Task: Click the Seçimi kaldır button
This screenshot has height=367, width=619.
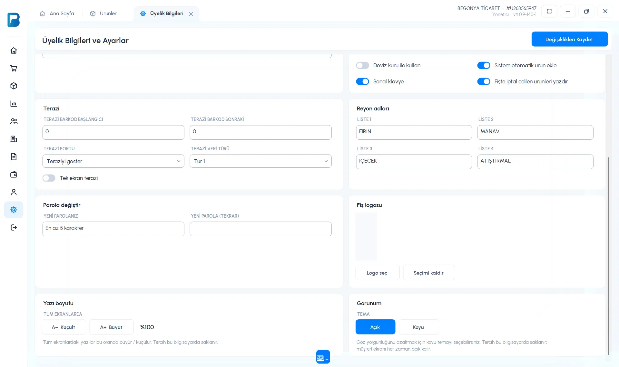Action: pos(429,273)
